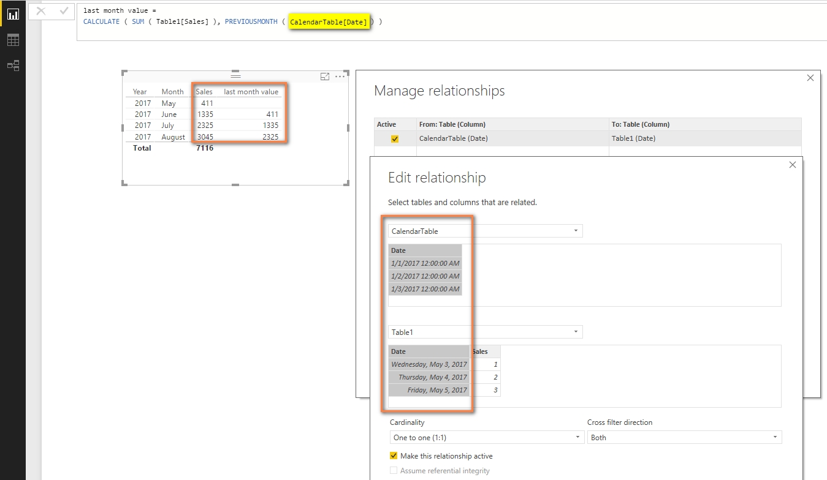Toggle Make this relationship active checkbox

(x=394, y=456)
